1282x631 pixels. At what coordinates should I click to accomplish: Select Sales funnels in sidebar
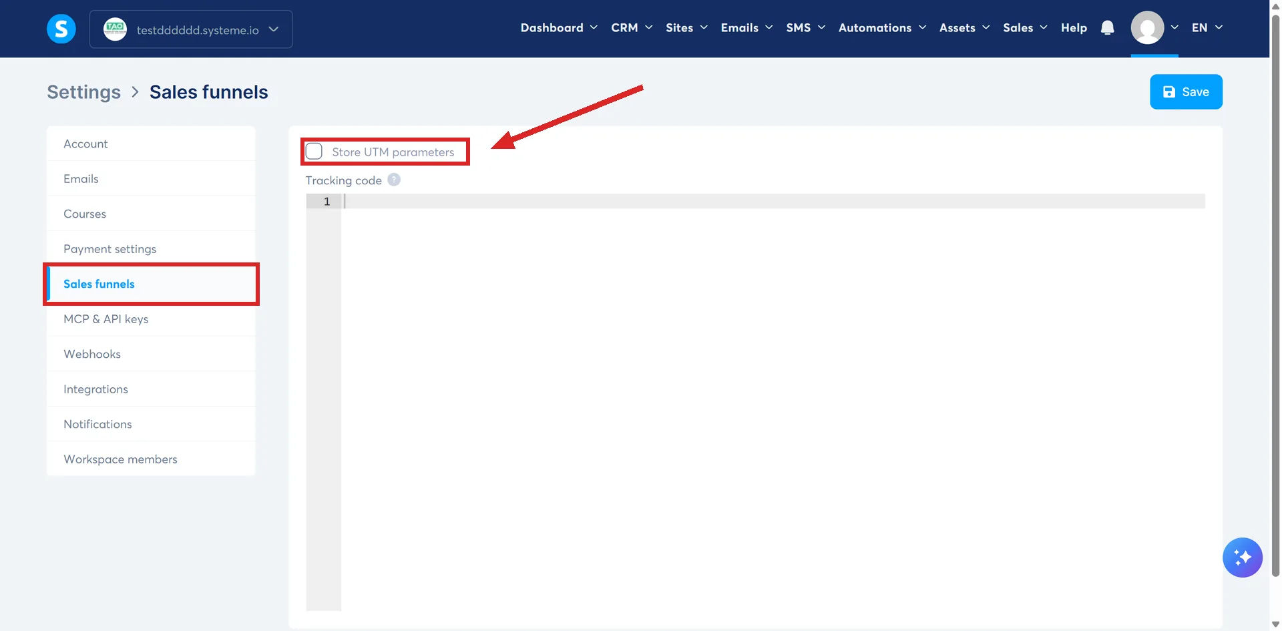point(151,284)
